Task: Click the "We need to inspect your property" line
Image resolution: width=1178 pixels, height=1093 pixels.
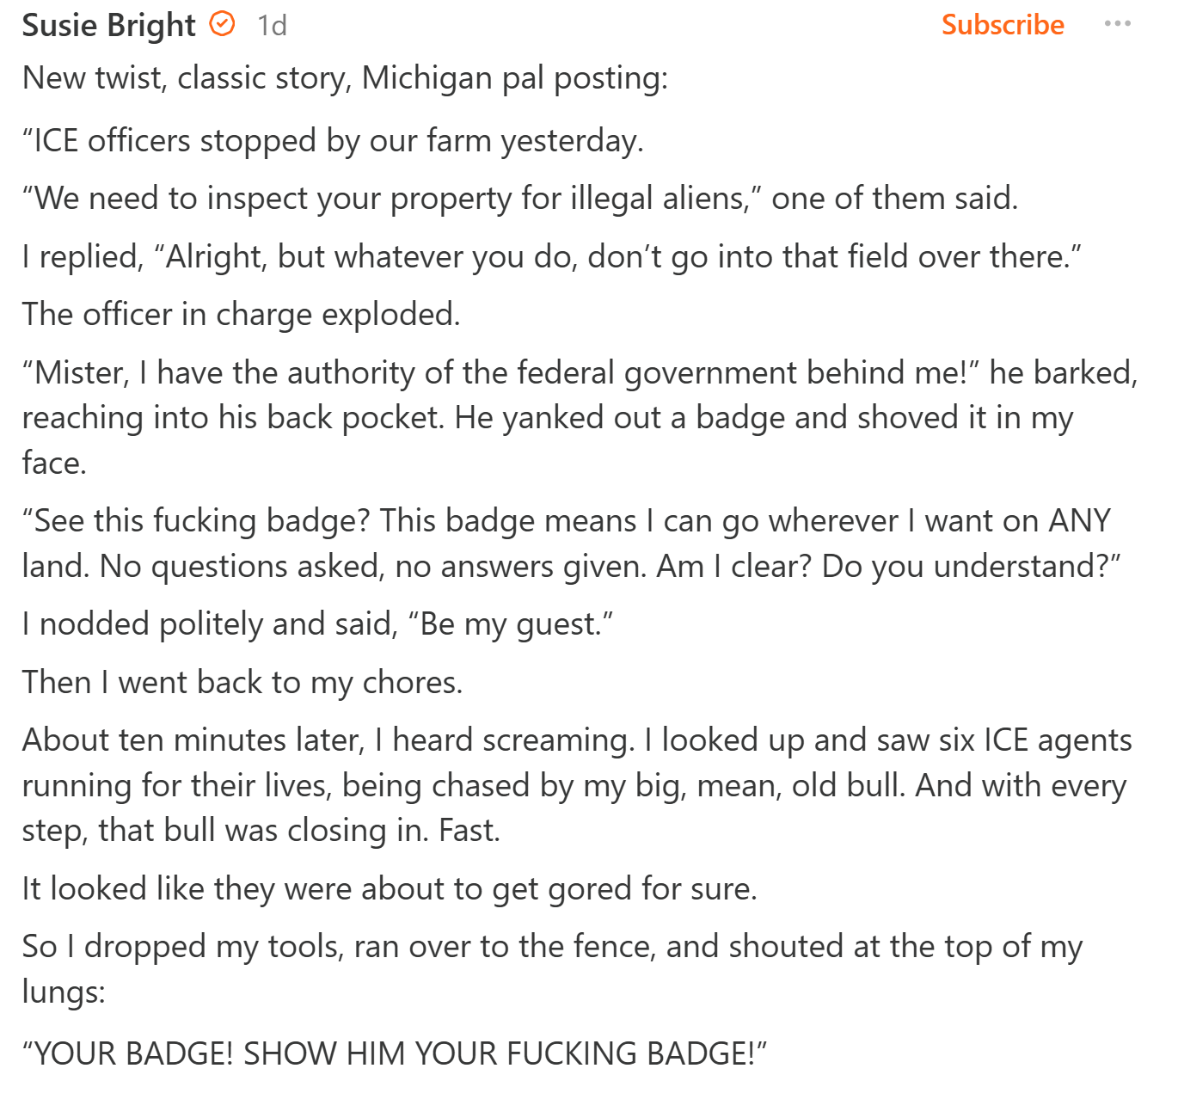Action: coord(519,199)
